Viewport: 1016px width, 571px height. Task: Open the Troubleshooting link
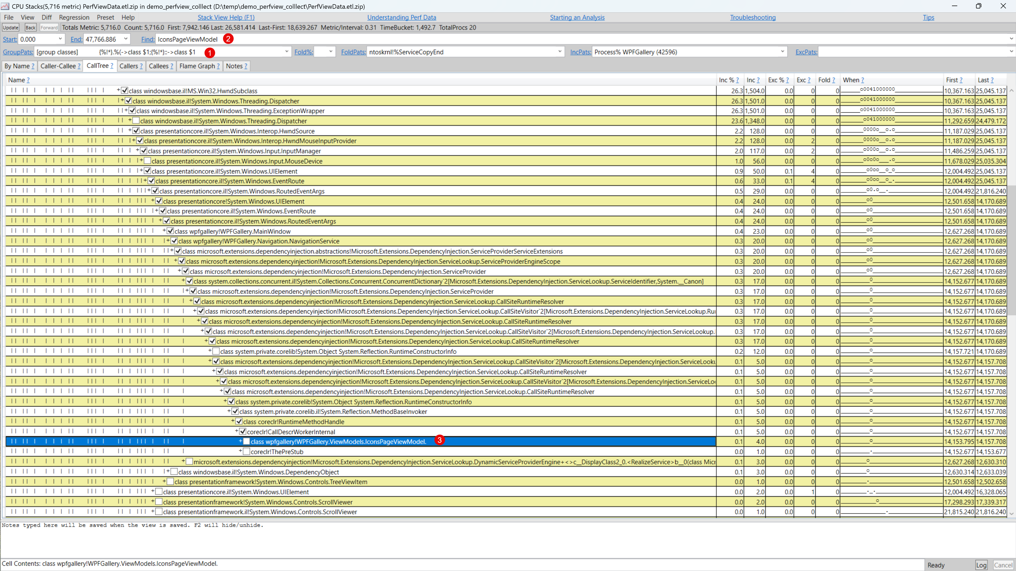(752, 17)
